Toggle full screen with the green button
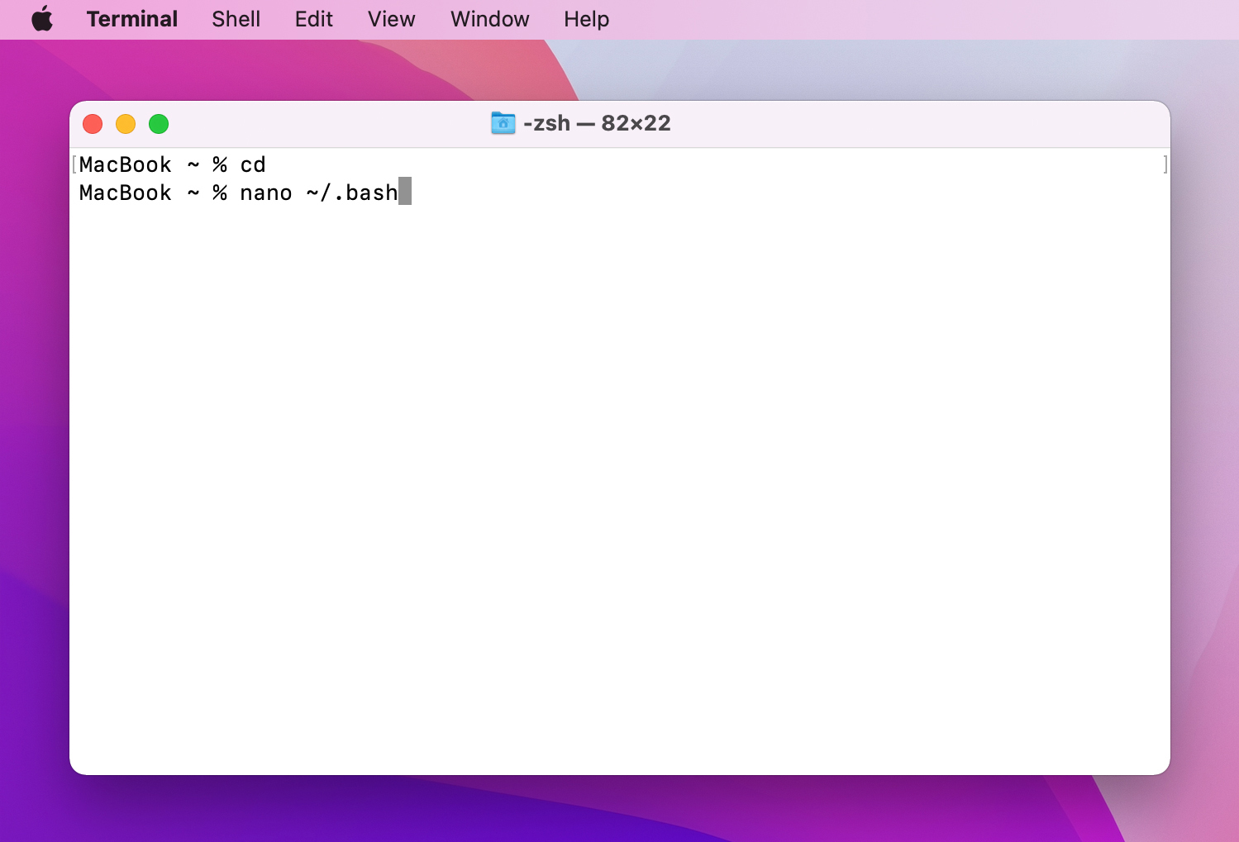 158,123
